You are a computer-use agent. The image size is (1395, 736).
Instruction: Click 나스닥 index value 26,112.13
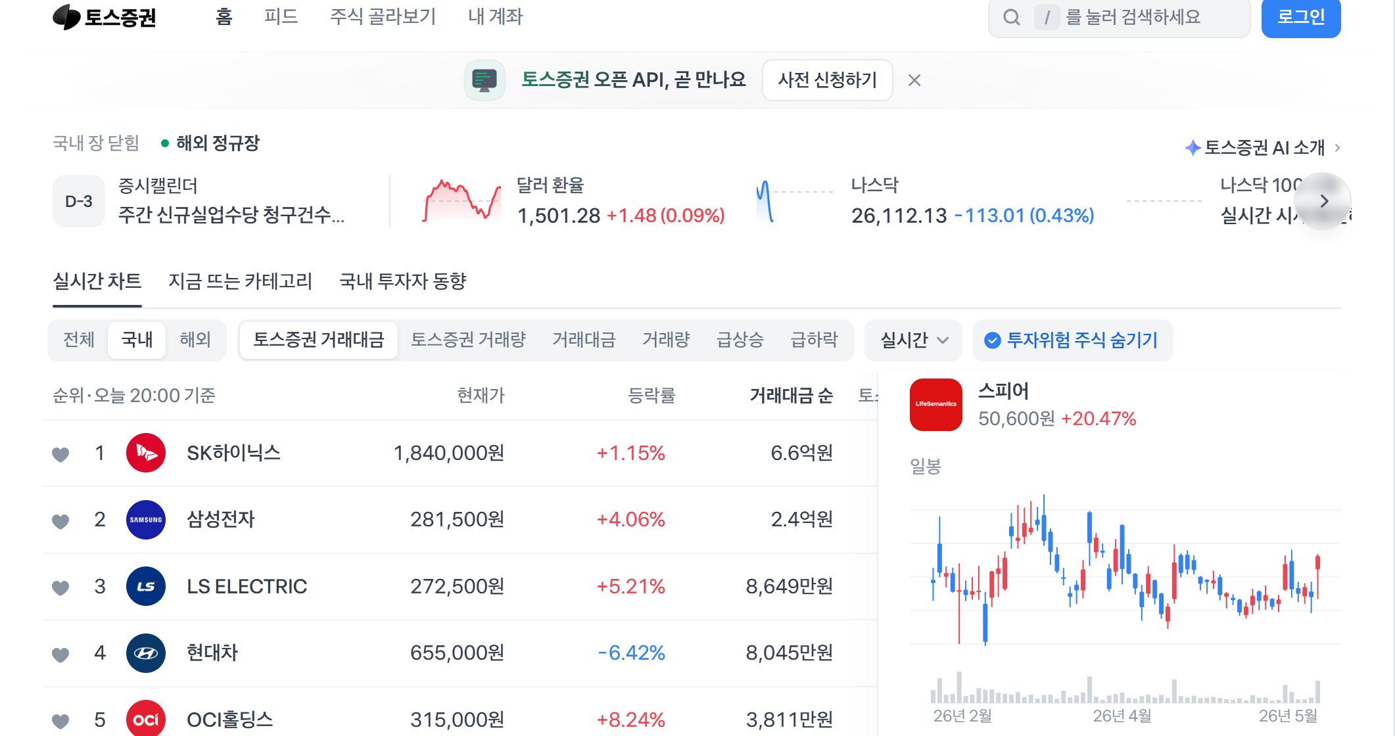pyautogui.click(x=899, y=216)
